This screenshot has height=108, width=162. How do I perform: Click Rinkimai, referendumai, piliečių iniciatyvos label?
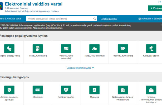151,100
